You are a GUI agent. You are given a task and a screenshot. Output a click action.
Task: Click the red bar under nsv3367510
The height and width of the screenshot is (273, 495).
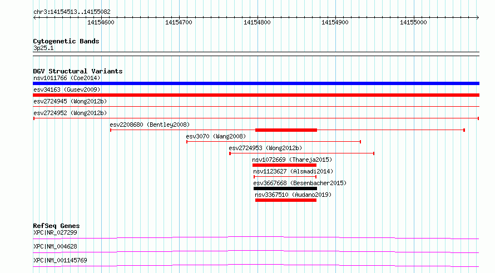click(286, 200)
